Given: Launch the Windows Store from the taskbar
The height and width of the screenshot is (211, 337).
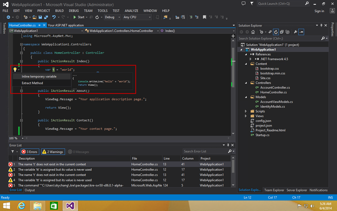Looking at the screenshot, I should [x=54, y=206].
